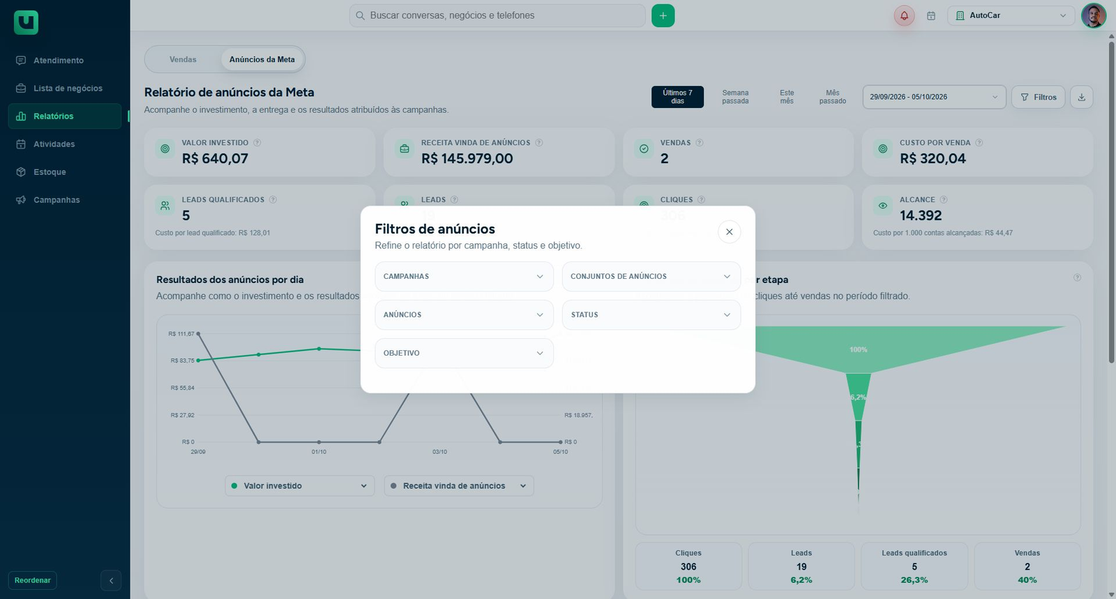Click the Reordenar button

click(x=33, y=580)
